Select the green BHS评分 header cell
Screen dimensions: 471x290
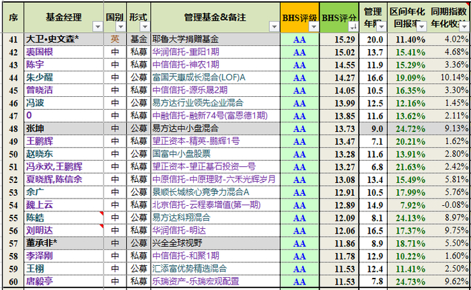pos(339,17)
